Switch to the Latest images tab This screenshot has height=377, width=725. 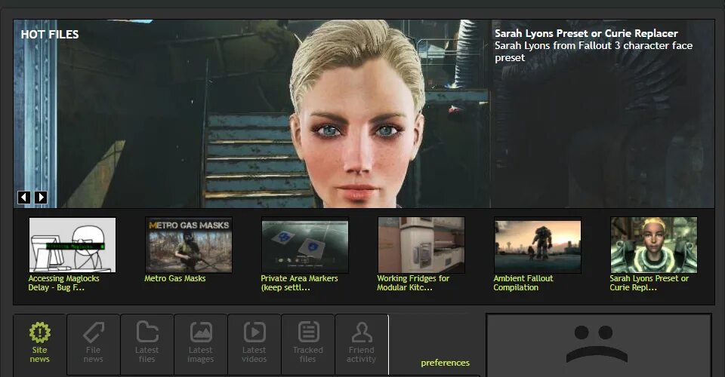click(201, 345)
